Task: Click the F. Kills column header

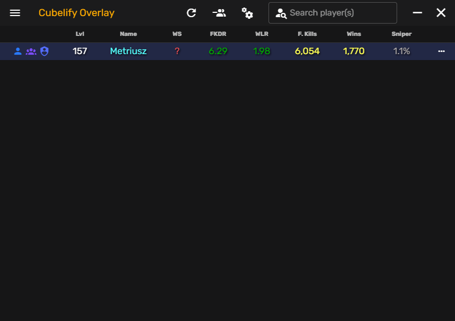Action: click(307, 34)
